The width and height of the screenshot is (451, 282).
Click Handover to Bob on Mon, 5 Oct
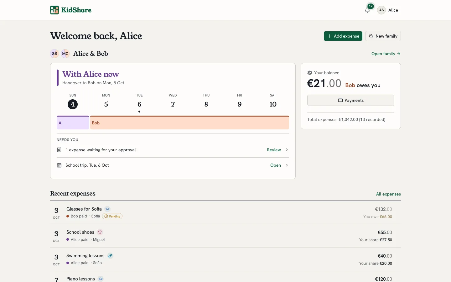click(x=93, y=83)
